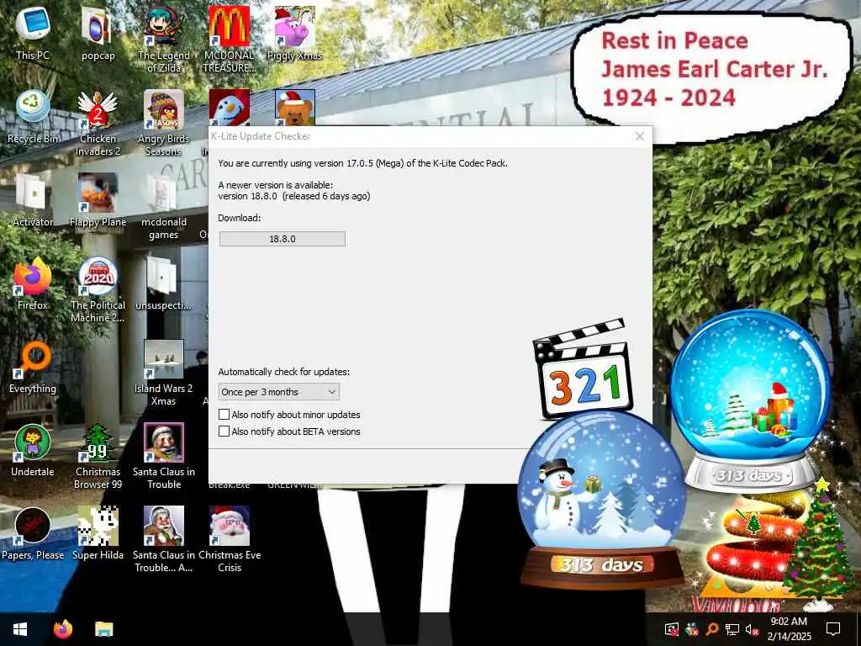Select the Undertale desktop shortcut
Image resolution: width=861 pixels, height=646 pixels.
[33, 451]
